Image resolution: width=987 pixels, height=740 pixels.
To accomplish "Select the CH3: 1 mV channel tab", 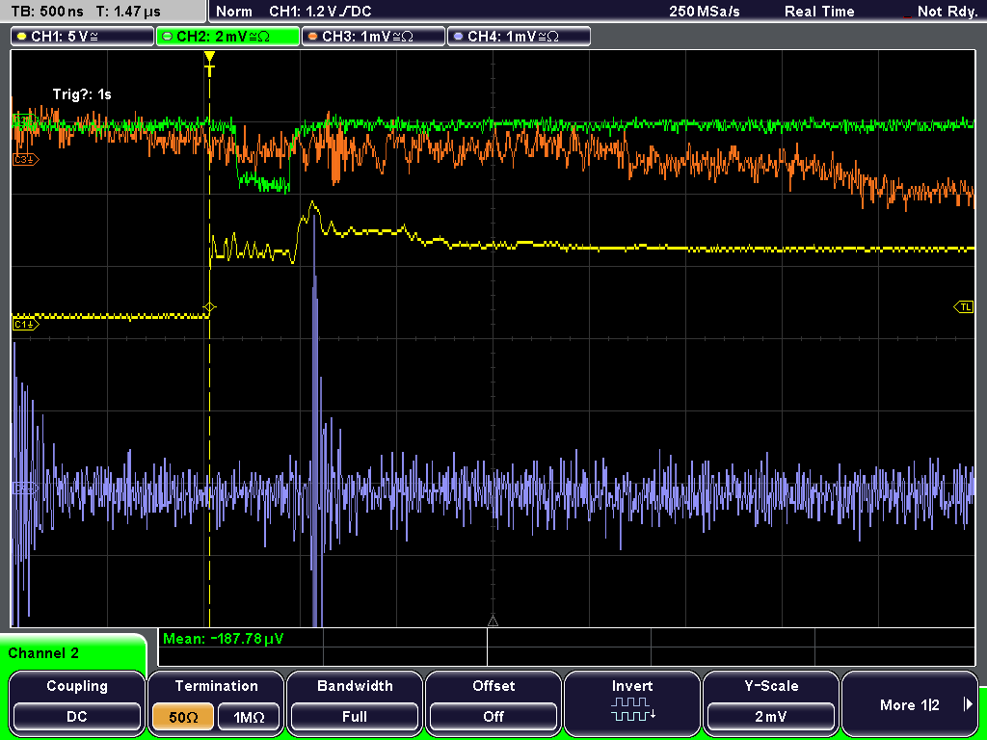I will (373, 37).
